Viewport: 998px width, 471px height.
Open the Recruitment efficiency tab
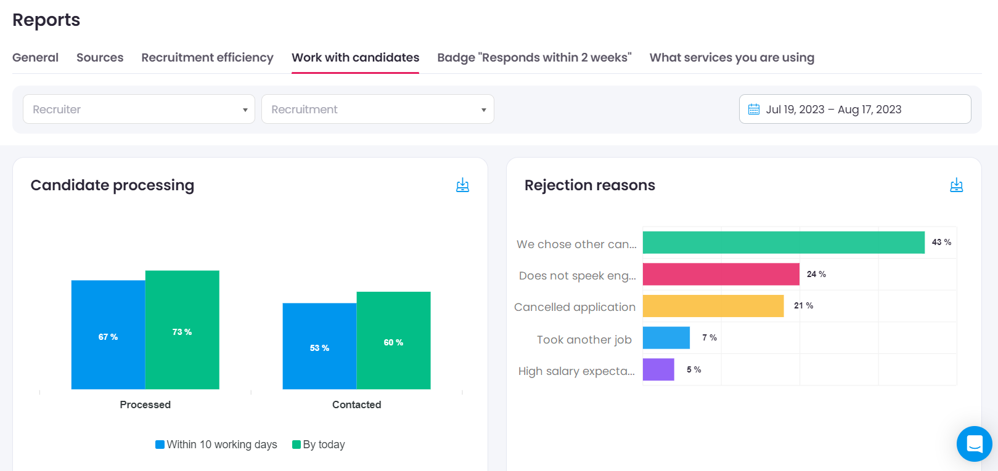pos(207,58)
